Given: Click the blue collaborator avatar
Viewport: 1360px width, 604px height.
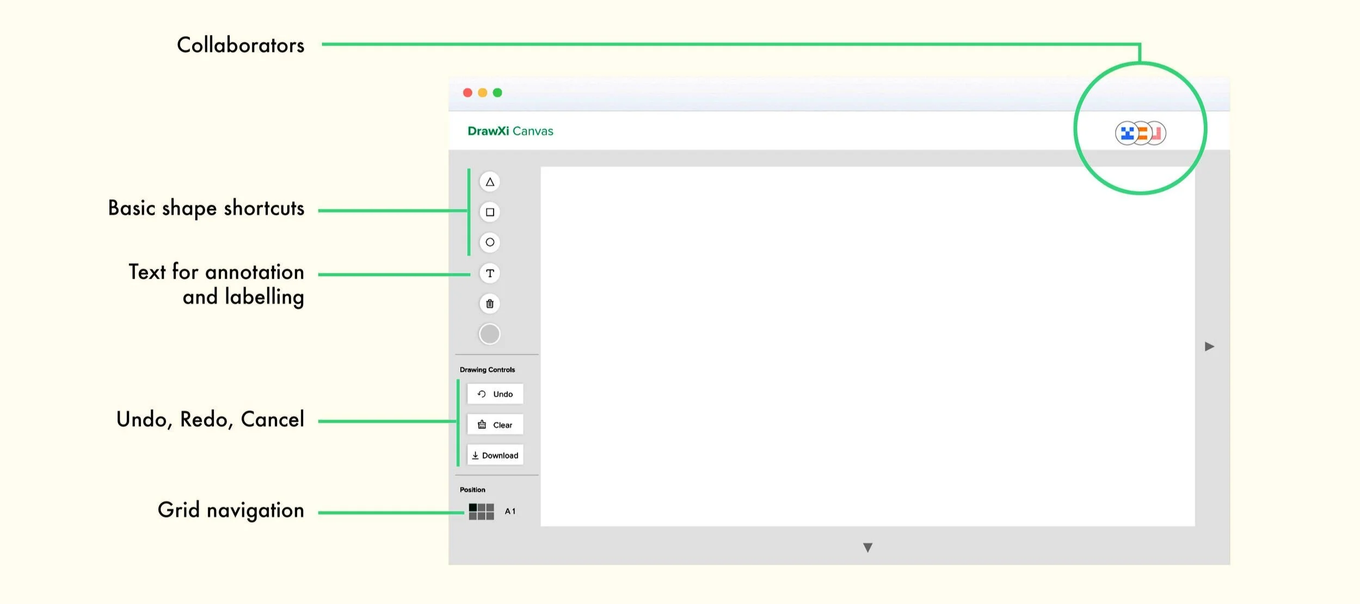Looking at the screenshot, I should point(1126,133).
